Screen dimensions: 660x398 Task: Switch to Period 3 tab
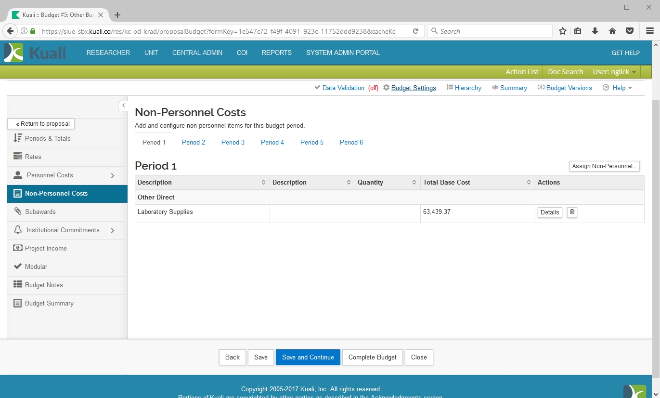(x=233, y=142)
